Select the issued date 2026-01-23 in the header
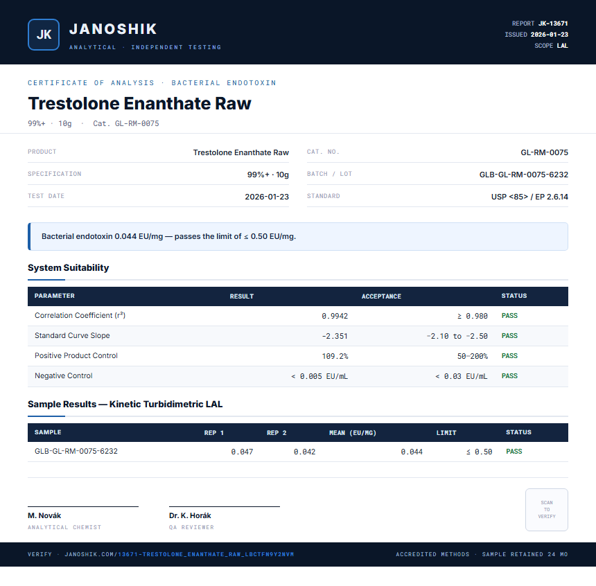Viewport: 596px width, 586px height. tap(550, 35)
